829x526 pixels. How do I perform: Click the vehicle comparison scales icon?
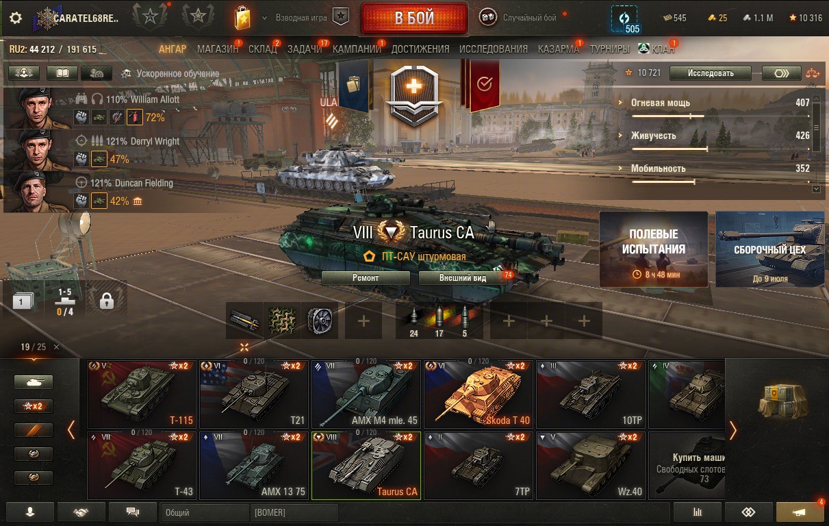tap(813, 73)
